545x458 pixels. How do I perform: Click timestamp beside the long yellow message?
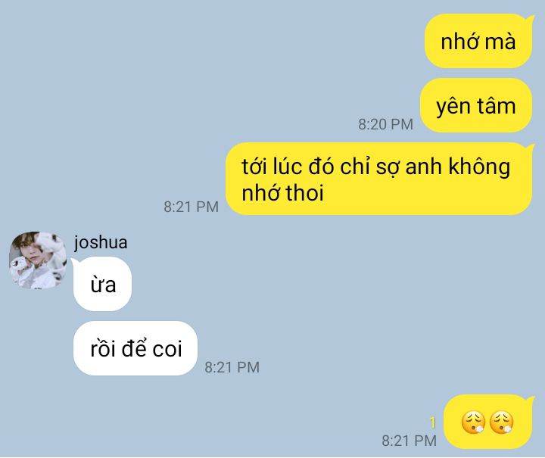[191, 207]
